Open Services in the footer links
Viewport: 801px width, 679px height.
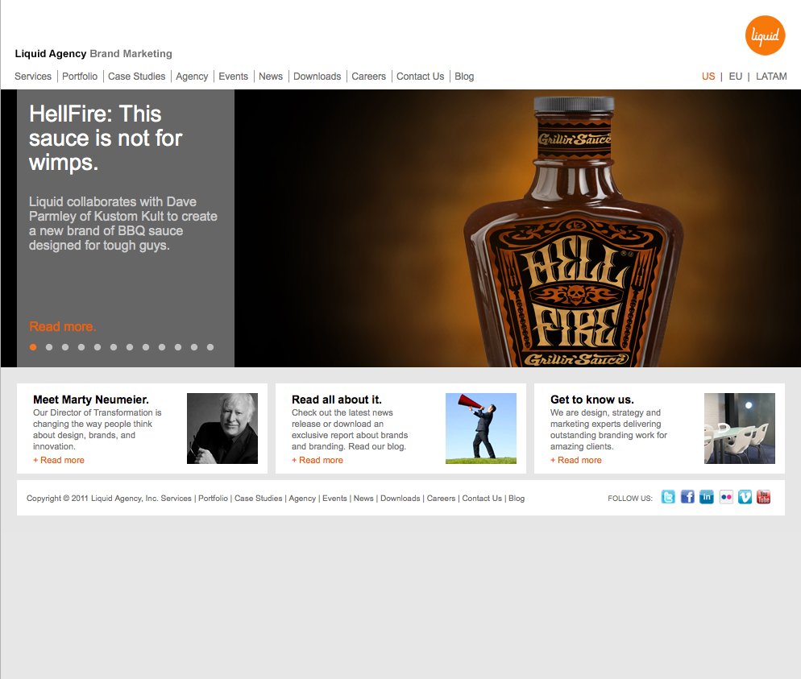[176, 499]
